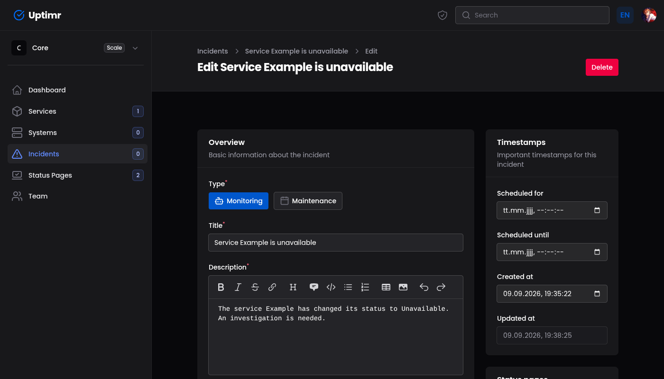Toggle bold formatting in description

click(221, 287)
